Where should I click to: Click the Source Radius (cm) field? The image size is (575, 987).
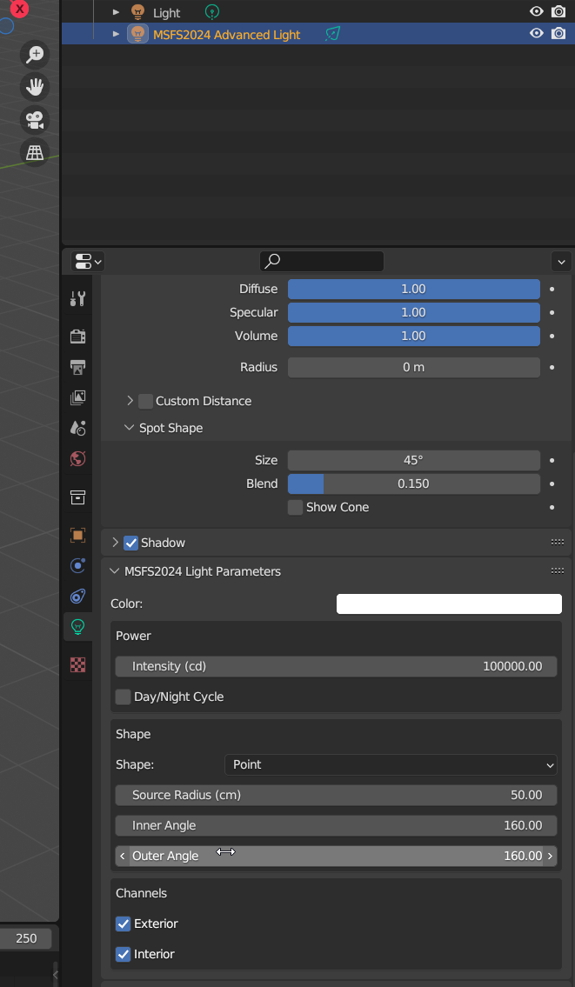[336, 795]
